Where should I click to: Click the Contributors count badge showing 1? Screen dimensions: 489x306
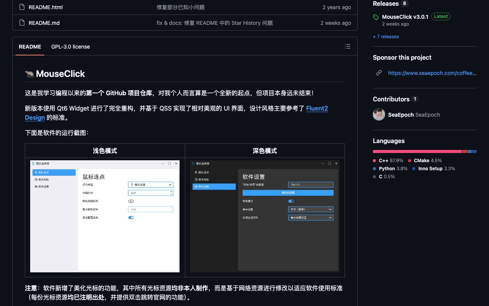415,99
